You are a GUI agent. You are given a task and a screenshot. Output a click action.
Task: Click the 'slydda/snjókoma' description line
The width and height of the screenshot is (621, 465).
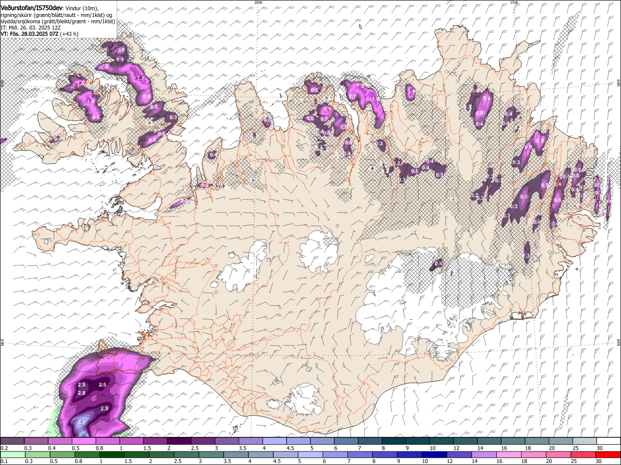point(58,21)
